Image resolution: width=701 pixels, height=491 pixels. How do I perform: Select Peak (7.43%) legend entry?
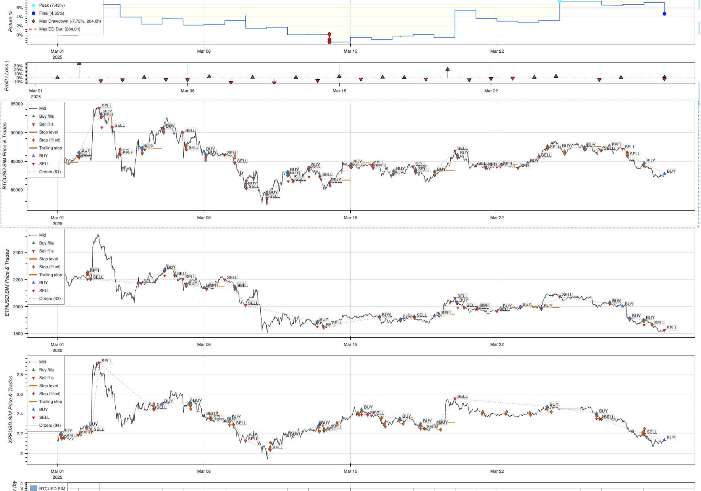pyautogui.click(x=52, y=5)
